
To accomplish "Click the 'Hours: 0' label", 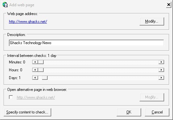I will click(x=15, y=70).
